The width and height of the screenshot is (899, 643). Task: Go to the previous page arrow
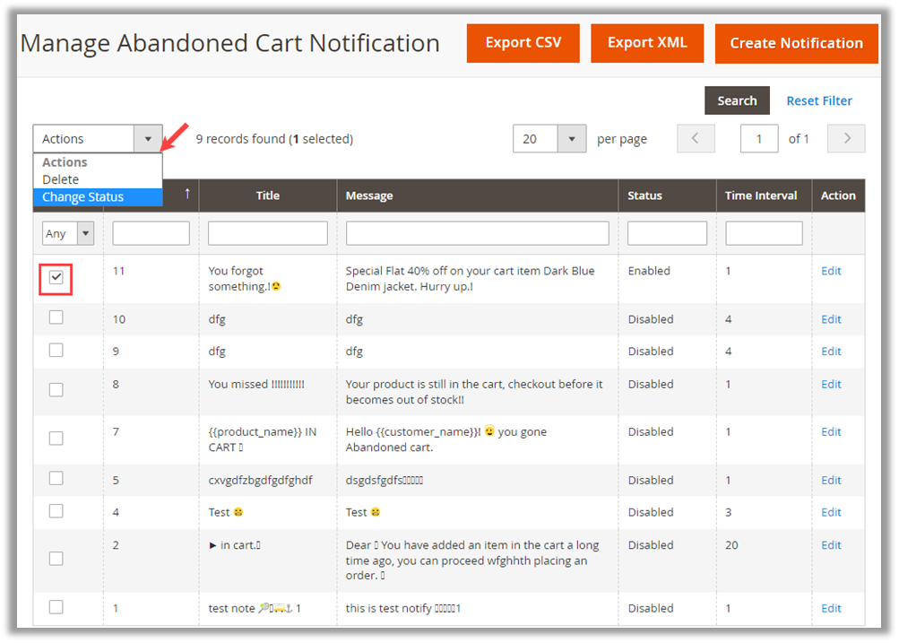point(696,139)
